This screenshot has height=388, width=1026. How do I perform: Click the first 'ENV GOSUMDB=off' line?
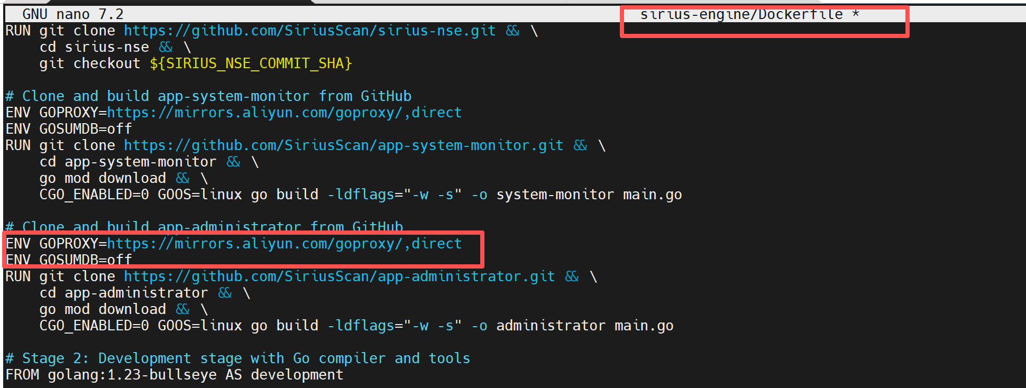tap(69, 129)
